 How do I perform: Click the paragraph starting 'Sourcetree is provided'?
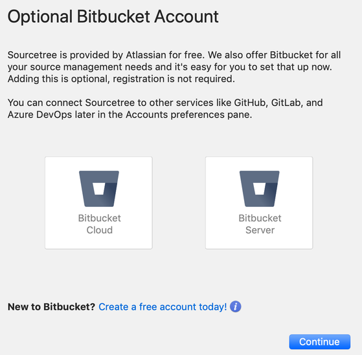click(174, 67)
